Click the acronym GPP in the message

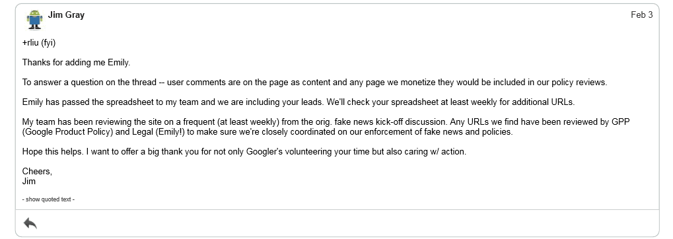621,122
